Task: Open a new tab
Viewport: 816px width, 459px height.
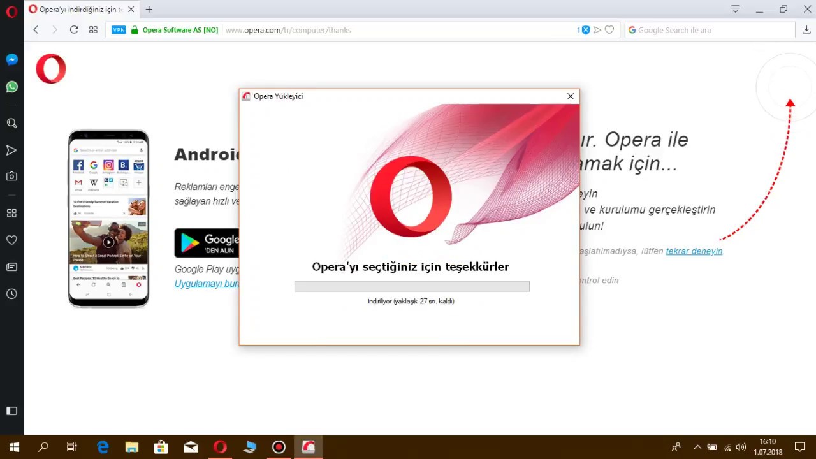Action: tap(149, 10)
